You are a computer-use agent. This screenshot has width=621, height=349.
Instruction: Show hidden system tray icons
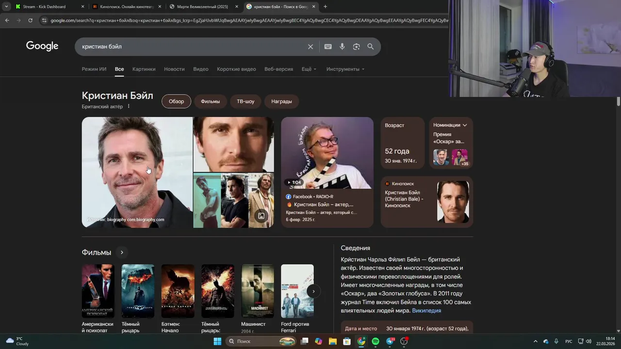536,341
